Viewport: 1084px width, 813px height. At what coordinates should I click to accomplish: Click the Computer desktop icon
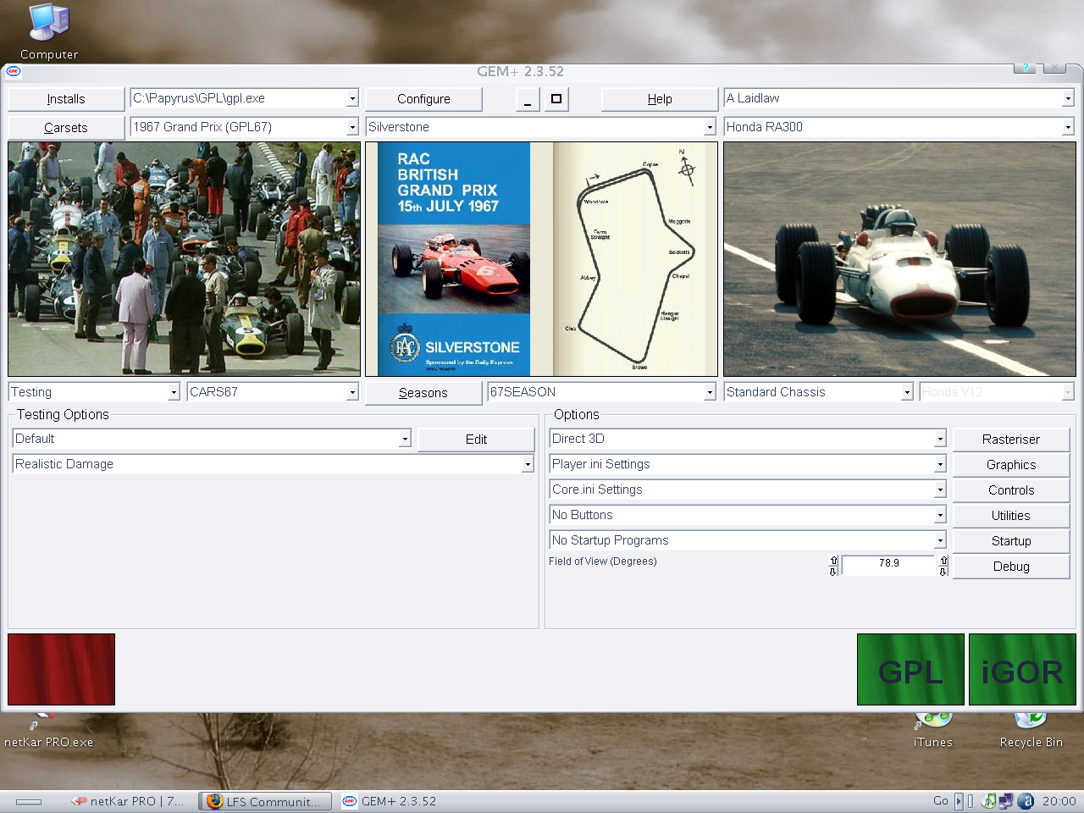pos(49,32)
